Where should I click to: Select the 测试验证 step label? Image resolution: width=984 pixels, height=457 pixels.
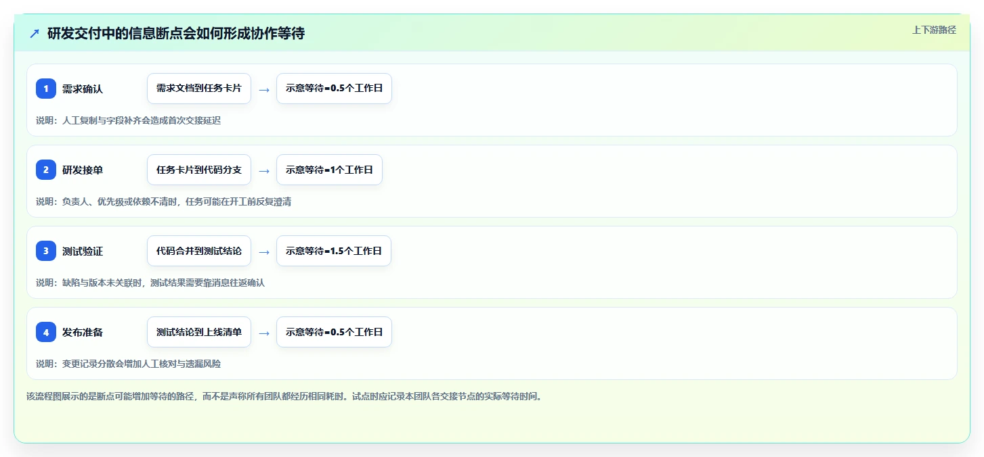83,251
